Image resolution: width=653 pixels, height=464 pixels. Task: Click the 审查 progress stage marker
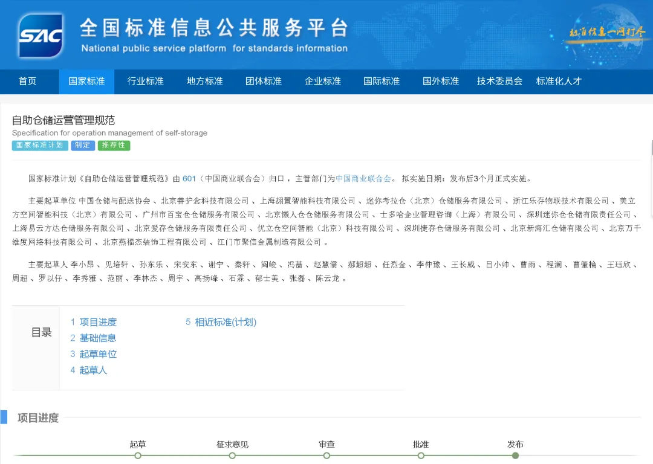[326, 456]
